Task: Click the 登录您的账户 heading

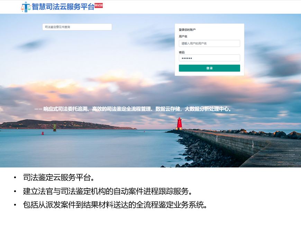Action: pos(187,29)
